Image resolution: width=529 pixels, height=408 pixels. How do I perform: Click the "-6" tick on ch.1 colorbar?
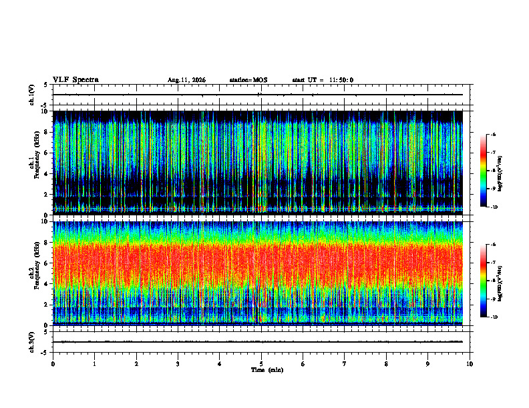493,134
